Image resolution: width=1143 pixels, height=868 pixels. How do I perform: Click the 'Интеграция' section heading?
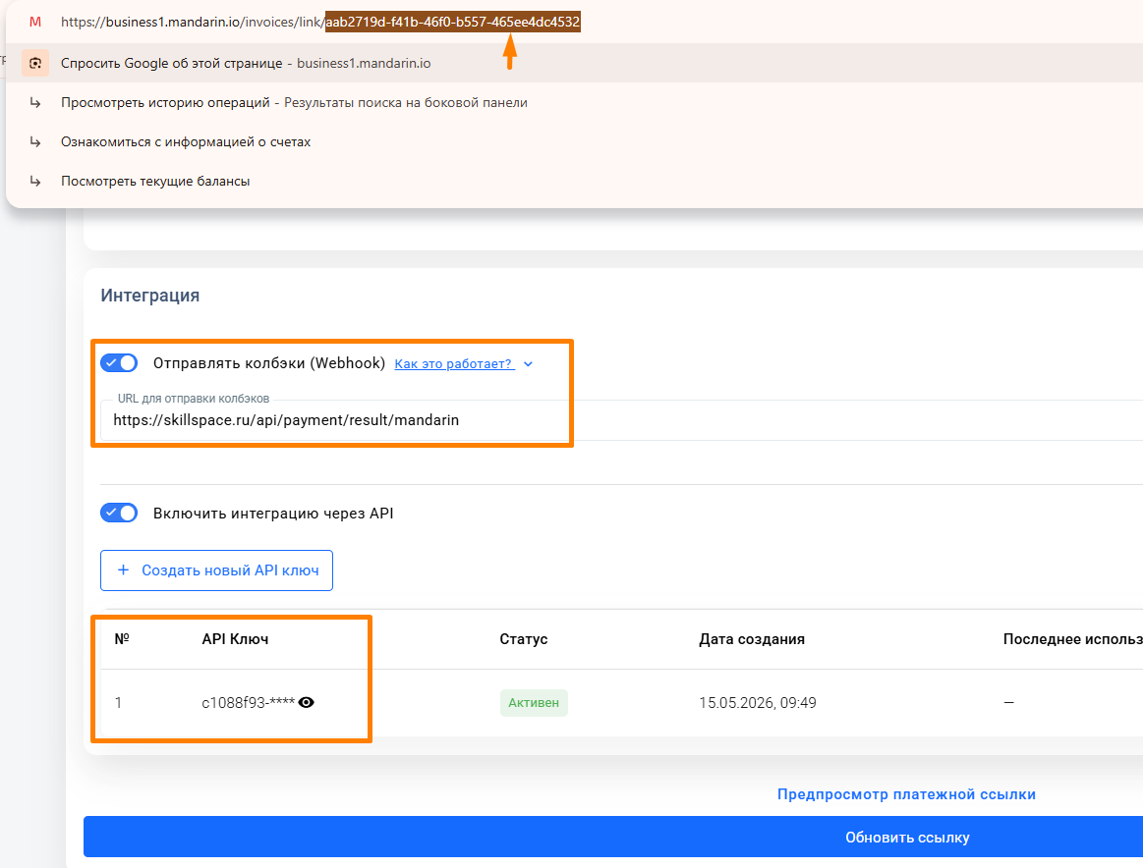150,296
